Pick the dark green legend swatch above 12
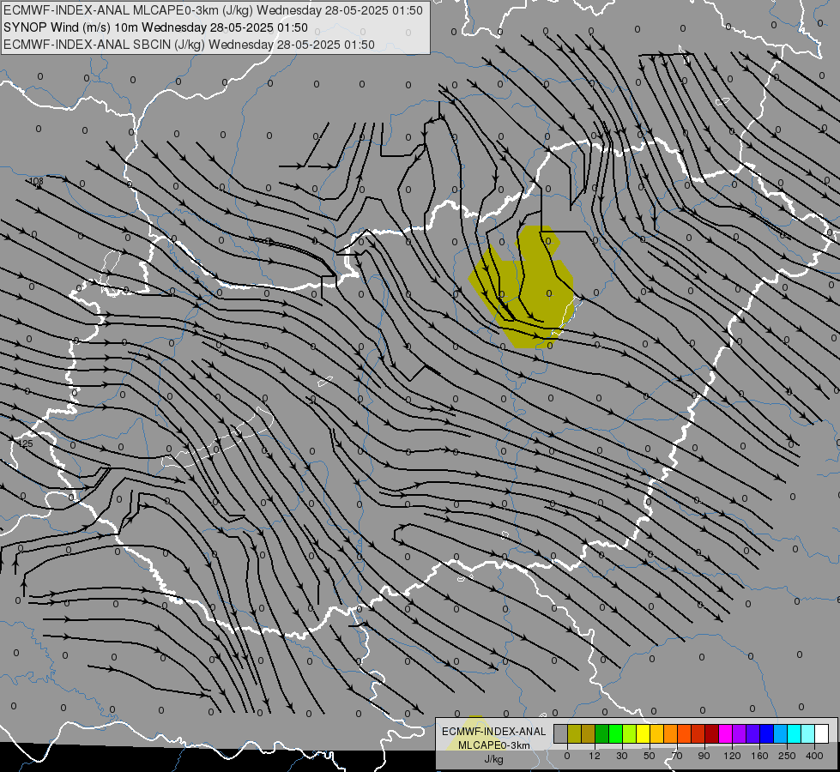840x772 pixels. (x=602, y=733)
